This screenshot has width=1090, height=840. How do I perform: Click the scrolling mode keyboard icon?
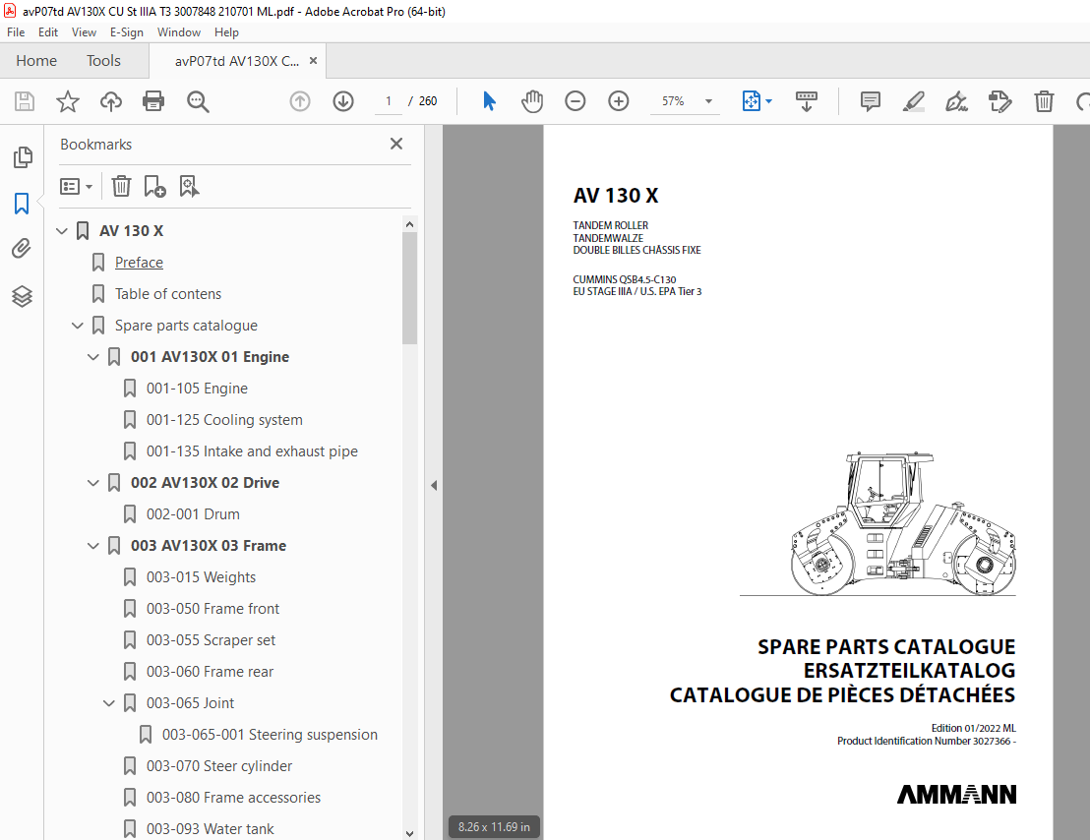(x=806, y=101)
